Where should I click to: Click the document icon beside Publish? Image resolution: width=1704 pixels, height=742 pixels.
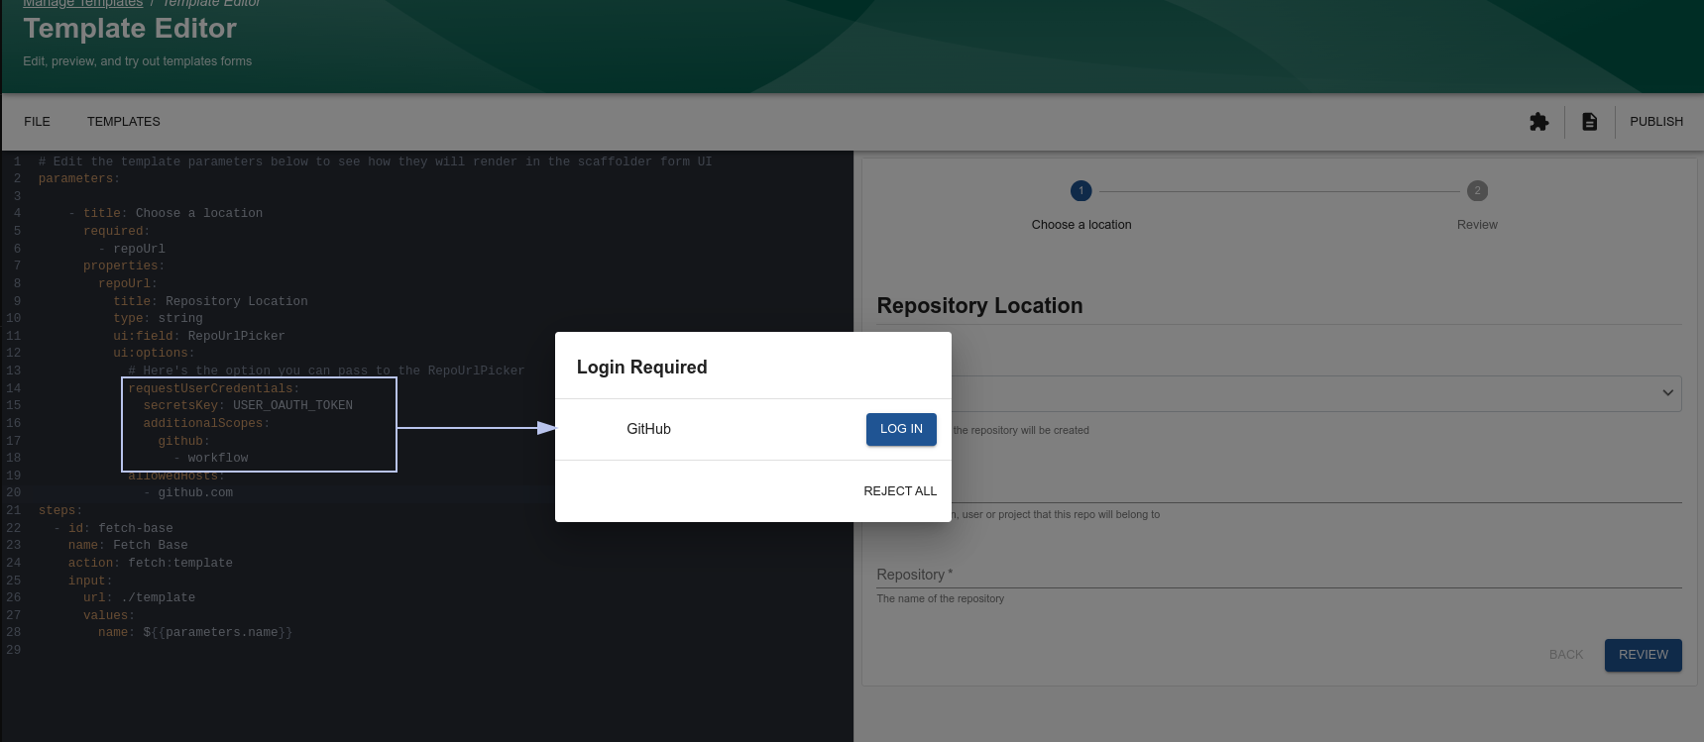coord(1589,122)
